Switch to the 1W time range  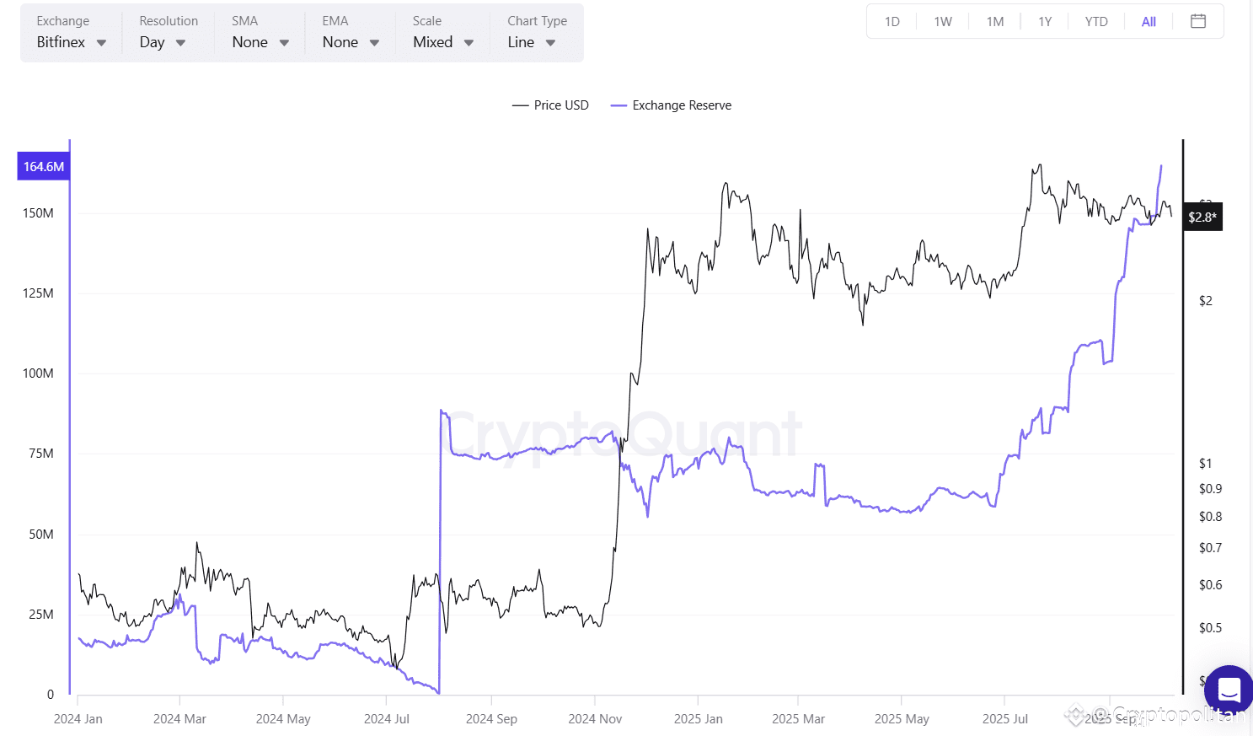(942, 22)
